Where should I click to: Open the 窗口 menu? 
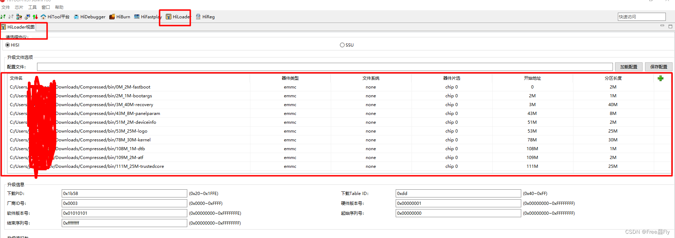(x=46, y=7)
